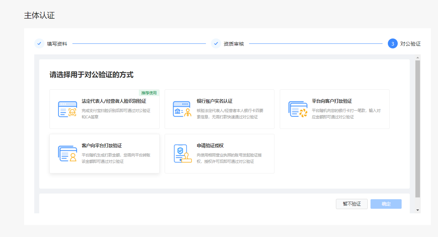Click the platform-to-customer payment icon
Viewport: 438px width, 237px height.
point(298,109)
